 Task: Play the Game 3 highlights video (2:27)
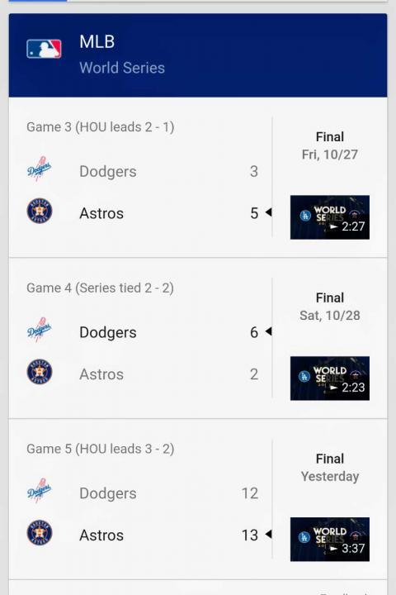tap(330, 217)
